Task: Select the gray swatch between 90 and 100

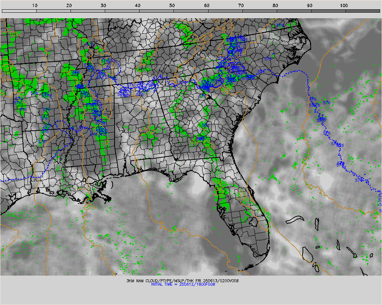Action: pos(328,11)
